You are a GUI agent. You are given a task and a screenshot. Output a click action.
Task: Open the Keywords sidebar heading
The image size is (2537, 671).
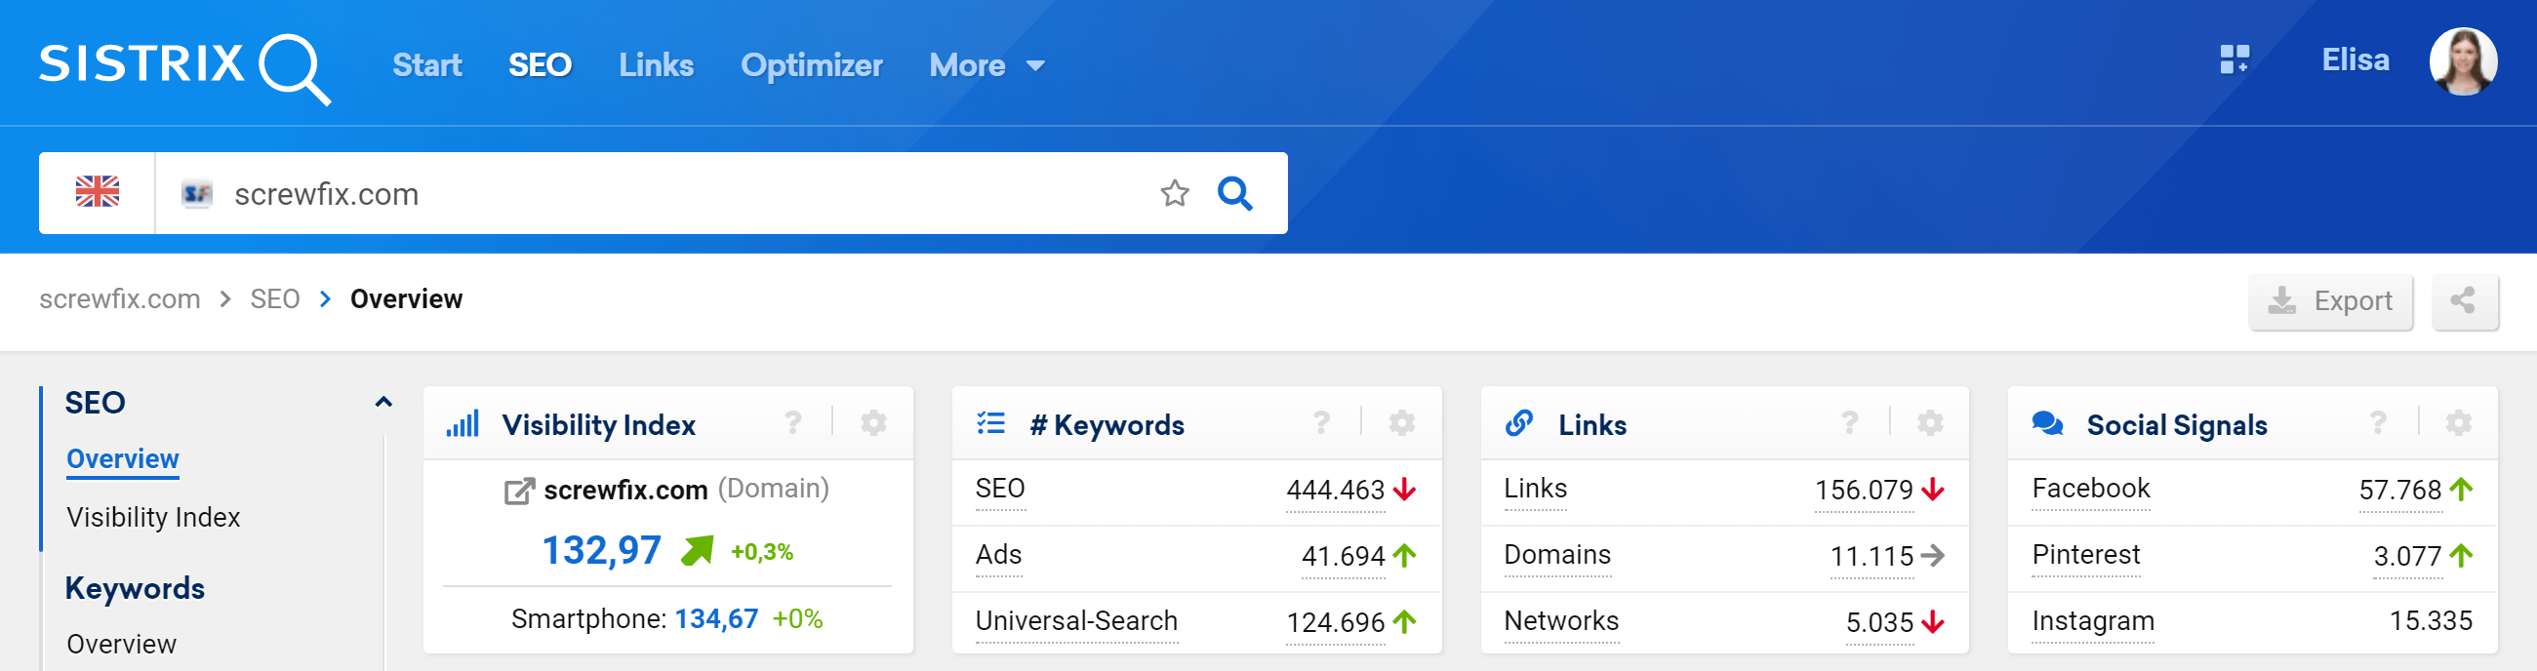pyautogui.click(x=135, y=588)
